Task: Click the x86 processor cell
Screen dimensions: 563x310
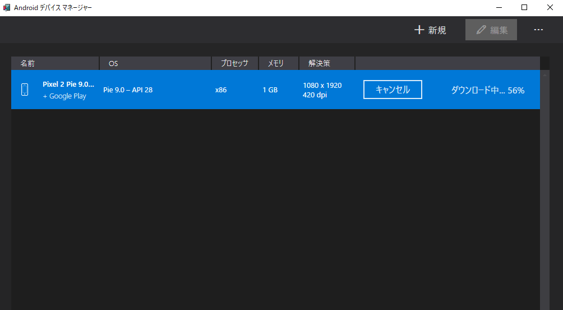Action: coord(221,90)
